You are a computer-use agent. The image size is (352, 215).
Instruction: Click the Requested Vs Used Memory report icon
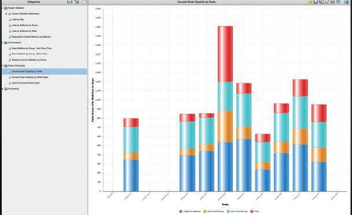click(x=10, y=37)
